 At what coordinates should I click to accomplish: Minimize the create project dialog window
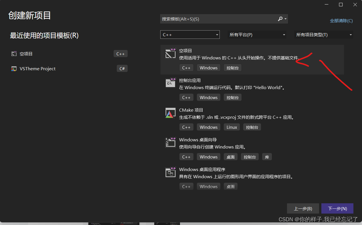[x=327, y=5]
